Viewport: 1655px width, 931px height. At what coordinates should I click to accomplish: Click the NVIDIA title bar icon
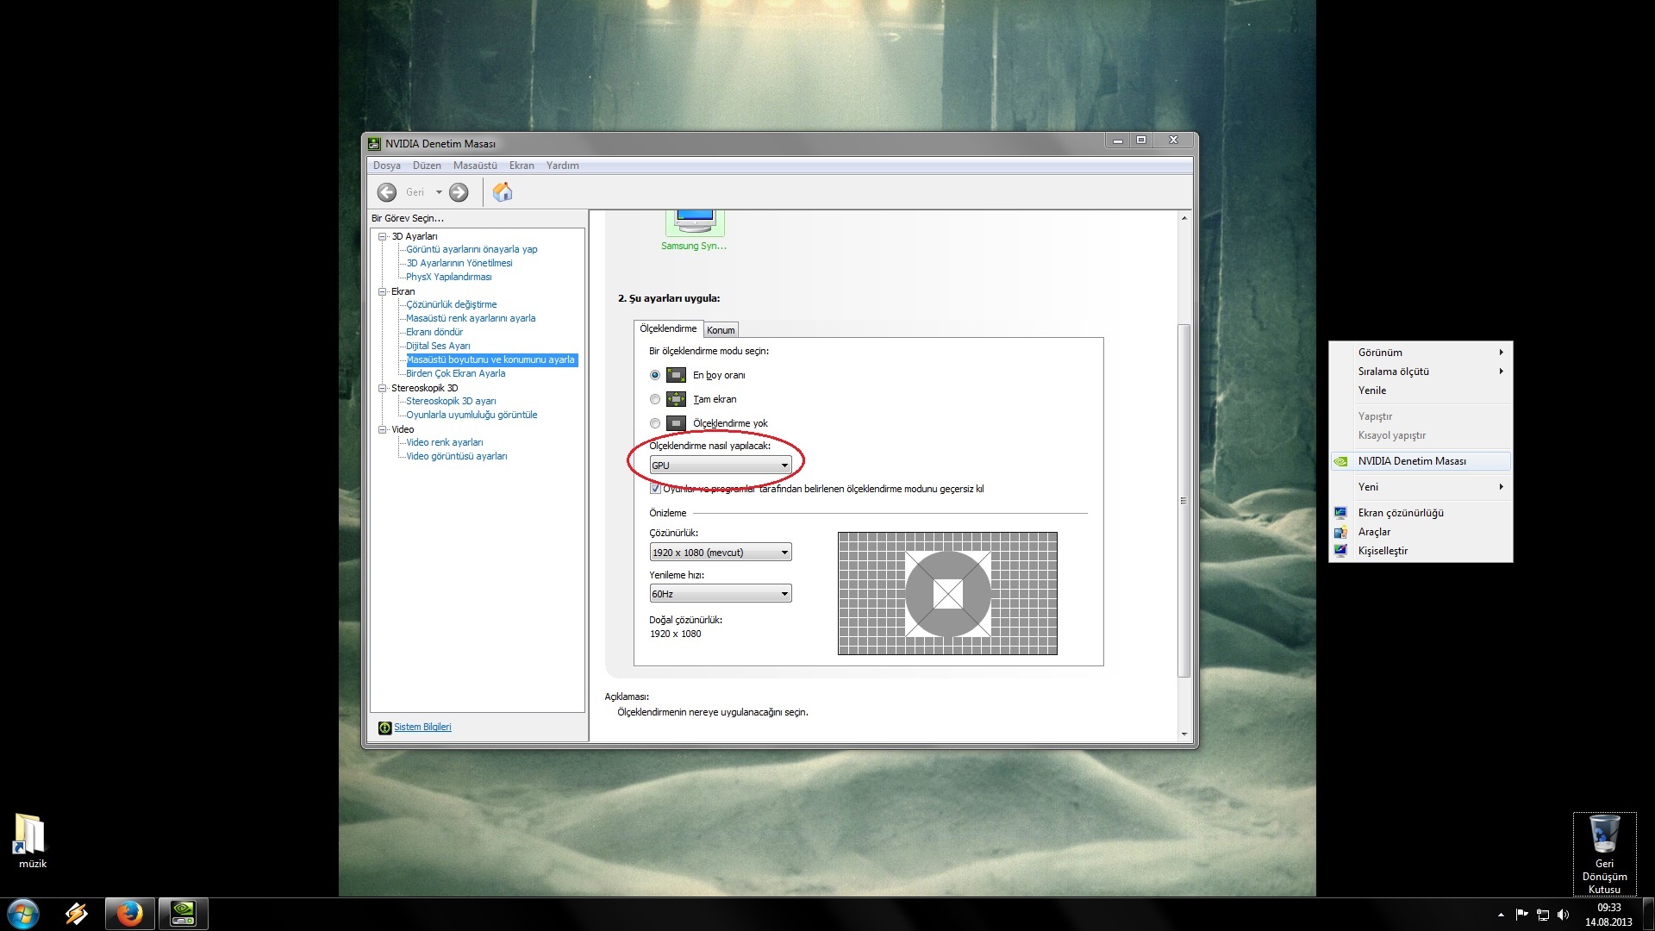(374, 144)
